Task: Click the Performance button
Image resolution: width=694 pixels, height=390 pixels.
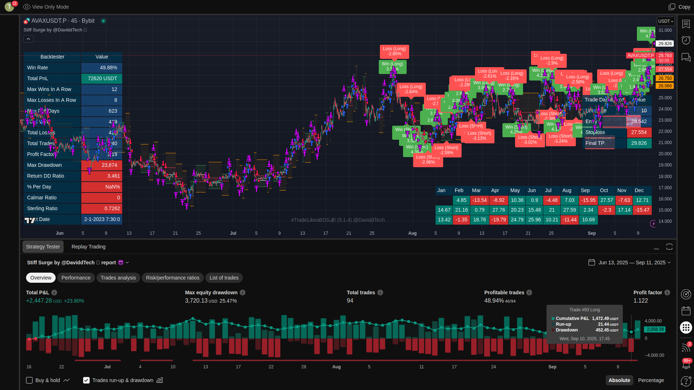Action: coord(76,278)
